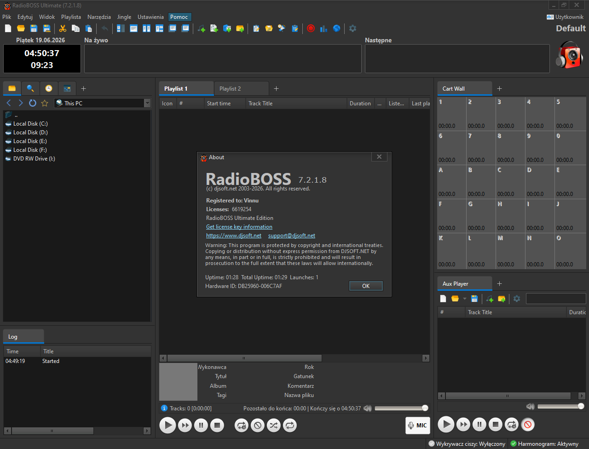
Task: Open Local Disk (E:) in file browser
Action: [30, 141]
